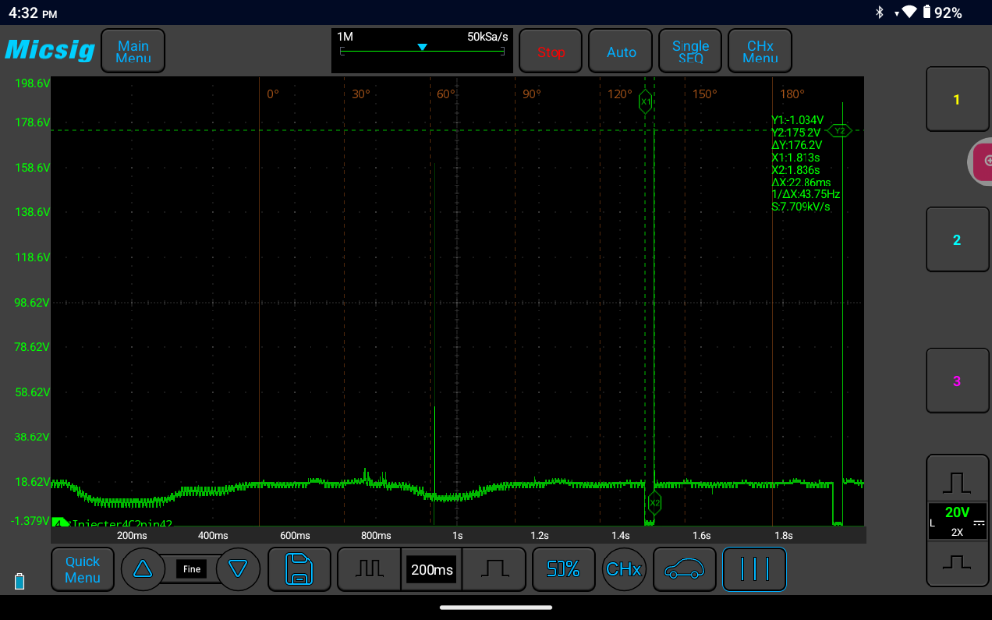Screen dimensions: 992x620
Task: Open the 200ms timebase selector
Action: [x=432, y=570]
